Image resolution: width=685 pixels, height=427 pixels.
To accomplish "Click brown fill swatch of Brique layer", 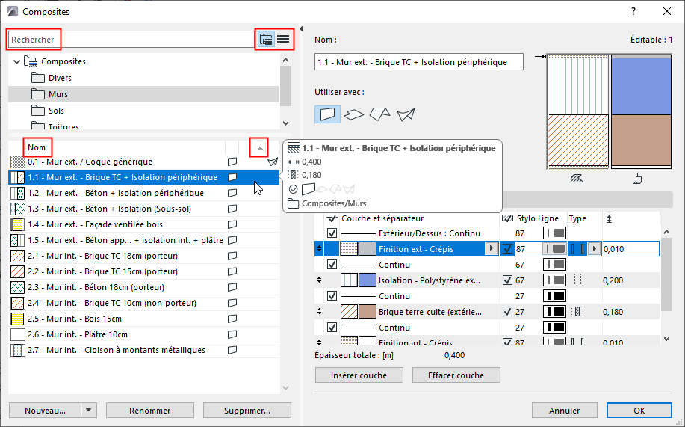I will [x=368, y=312].
